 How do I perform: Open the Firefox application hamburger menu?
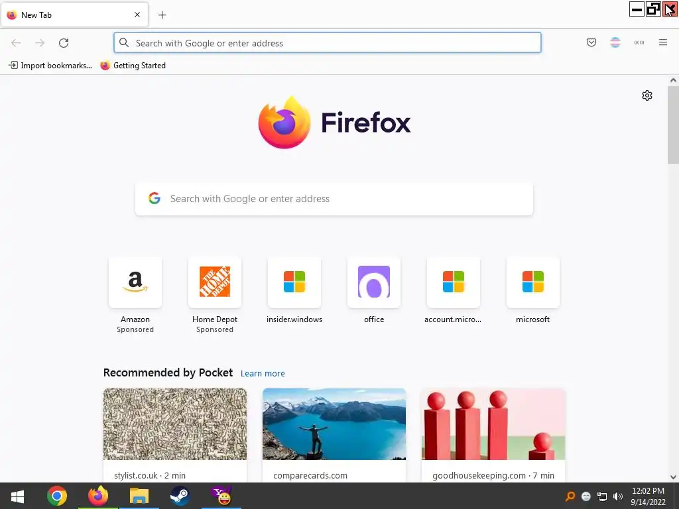click(x=662, y=42)
